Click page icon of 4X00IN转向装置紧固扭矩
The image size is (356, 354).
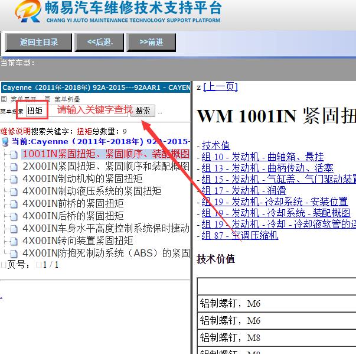14,242
